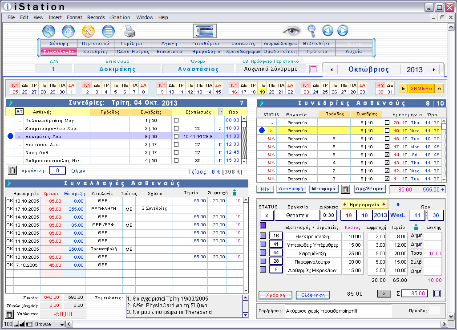Go to previous record with left arrow icon
Image resolution: width=457 pixels, height=330 pixels.
point(328,31)
